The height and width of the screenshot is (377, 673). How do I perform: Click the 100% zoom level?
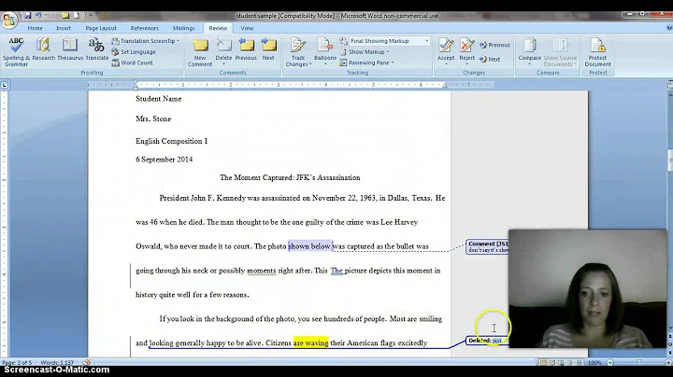(x=594, y=362)
